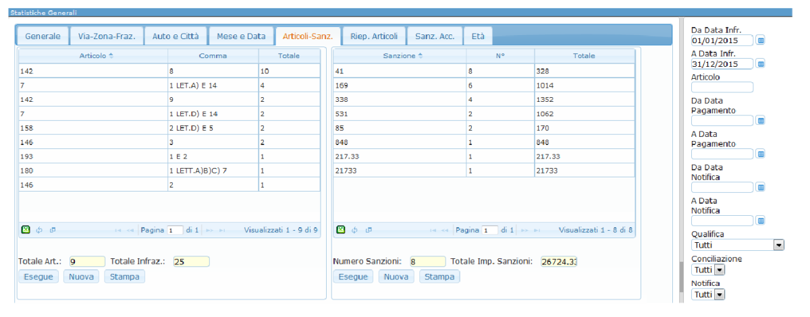Open the Riep. Articoli tab
This screenshot has width=810, height=317.
click(x=374, y=36)
